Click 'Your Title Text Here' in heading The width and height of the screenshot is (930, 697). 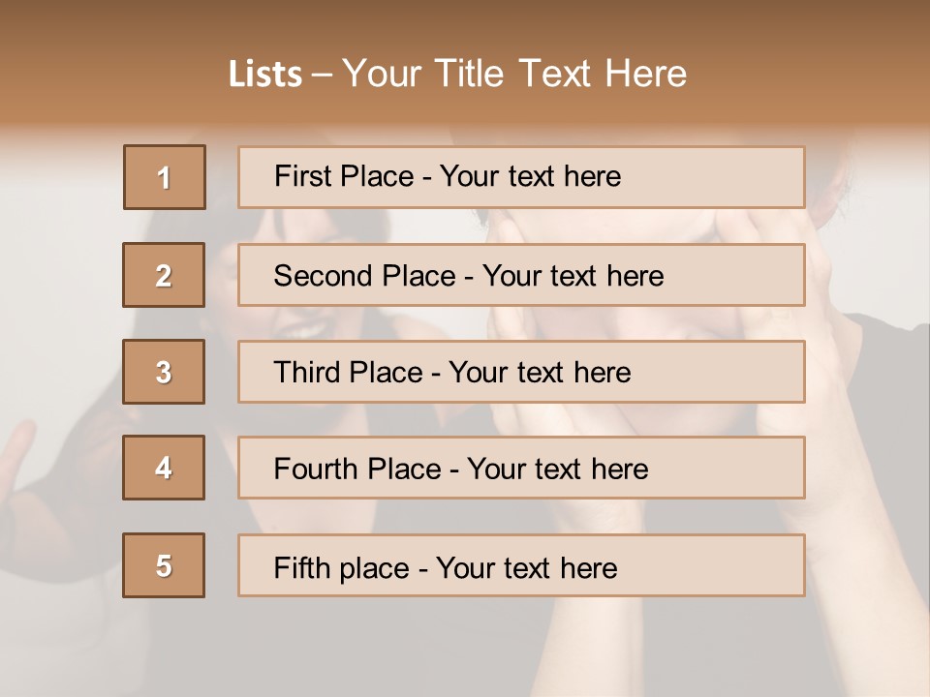coord(514,74)
